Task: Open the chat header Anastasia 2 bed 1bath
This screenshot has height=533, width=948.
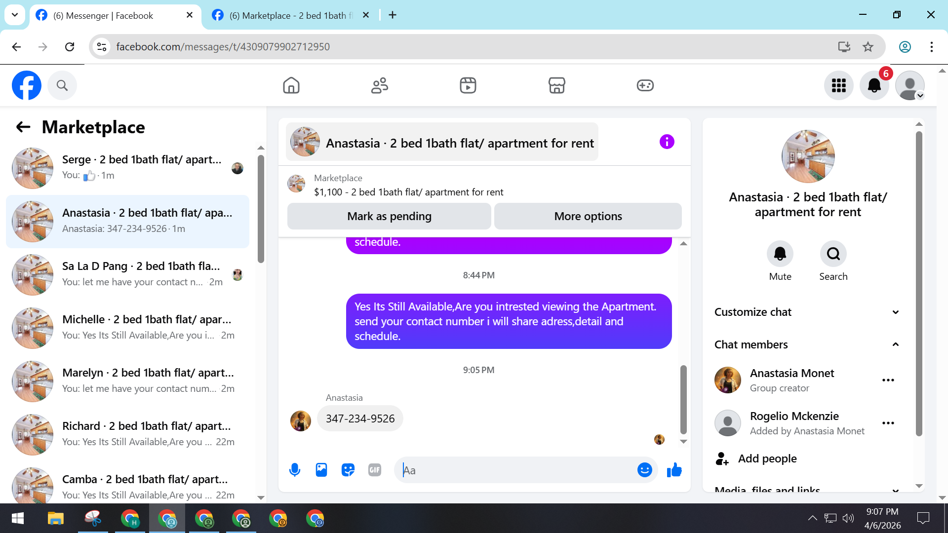Action: [x=442, y=142]
